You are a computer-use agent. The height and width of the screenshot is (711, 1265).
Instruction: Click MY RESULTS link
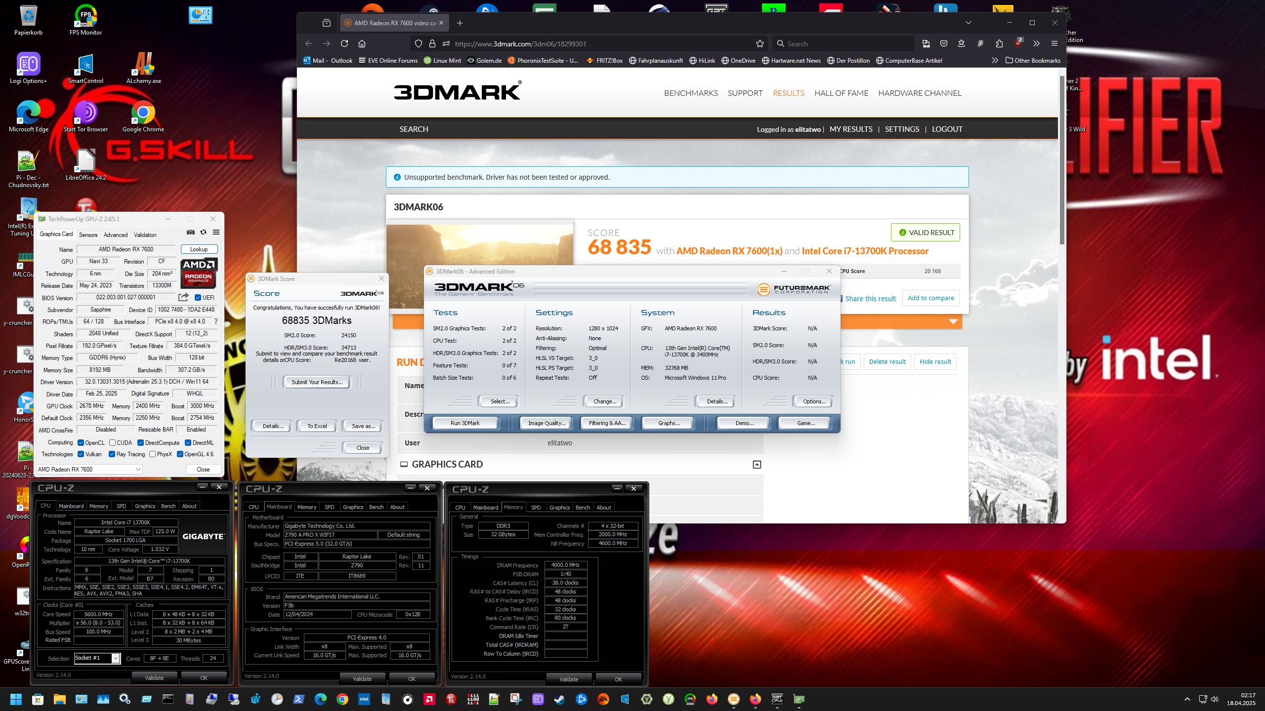851,129
